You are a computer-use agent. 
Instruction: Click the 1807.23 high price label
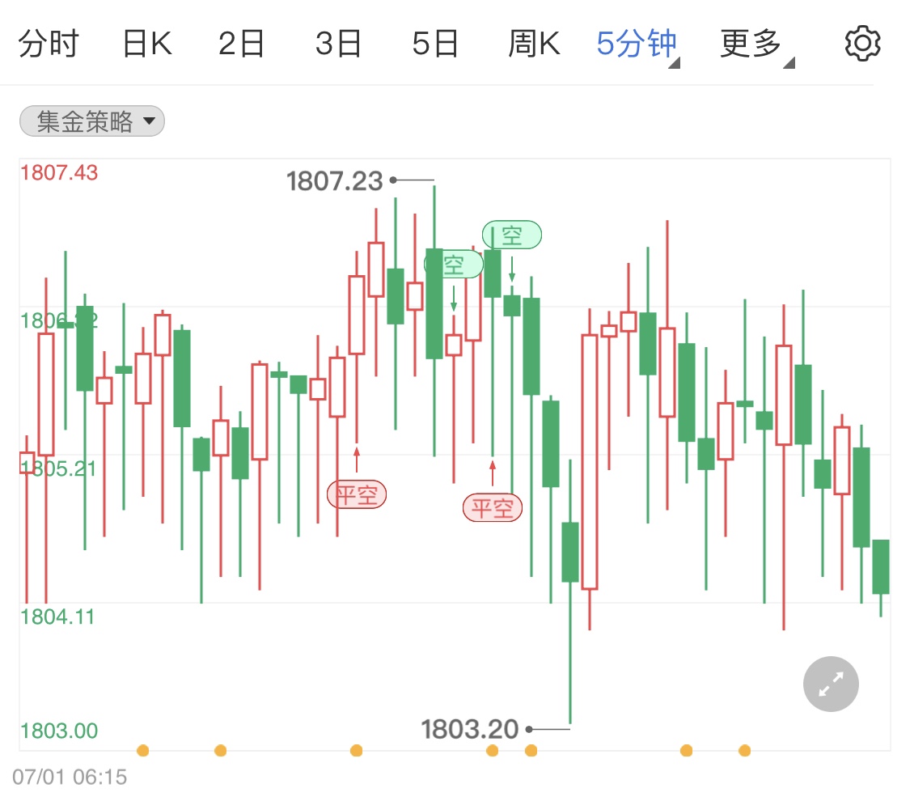[x=335, y=181]
